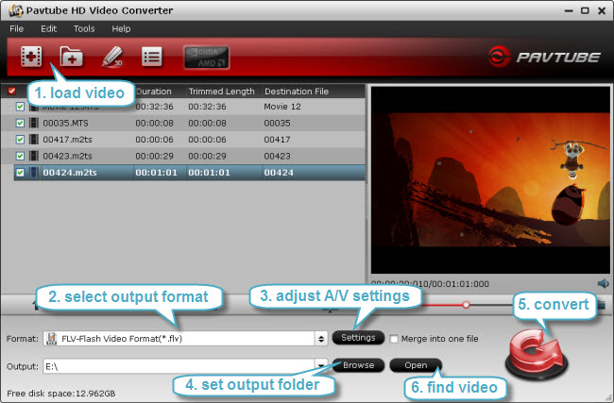Click destination name 00424
This screenshot has height=403, width=614.
(x=279, y=173)
